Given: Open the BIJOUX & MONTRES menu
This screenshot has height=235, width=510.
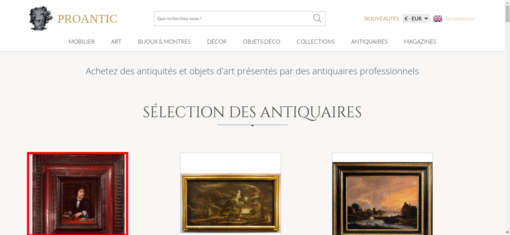Looking at the screenshot, I should 164,42.
